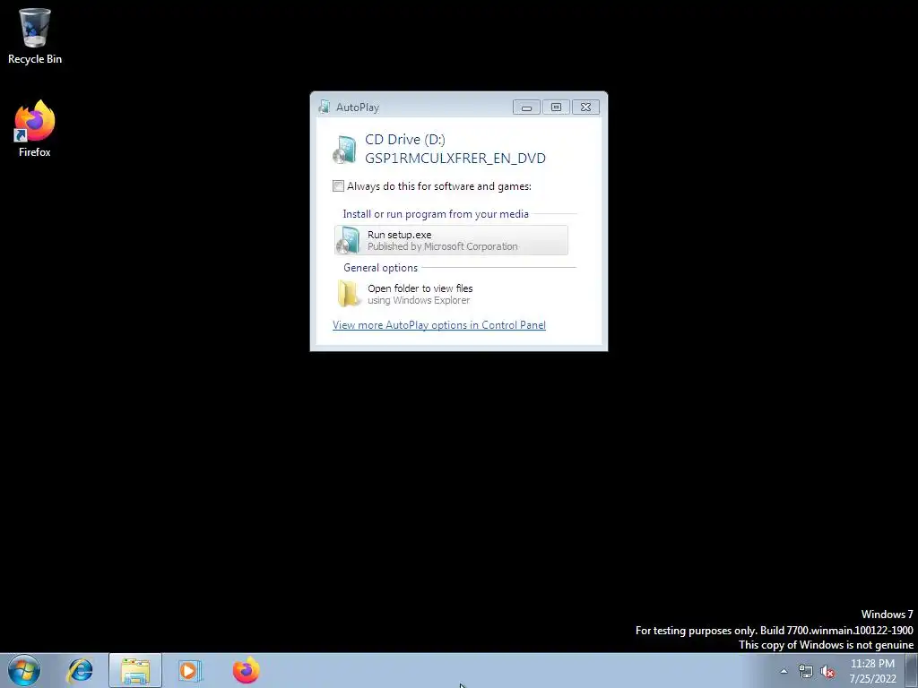Image resolution: width=918 pixels, height=688 pixels.
Task: Click the GSP1RMCULXFRER_EN_DVD volume label
Action: point(455,159)
